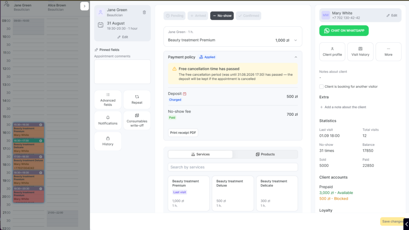409x230 pixels.
Task: Open Visit history
Action: 360,52
